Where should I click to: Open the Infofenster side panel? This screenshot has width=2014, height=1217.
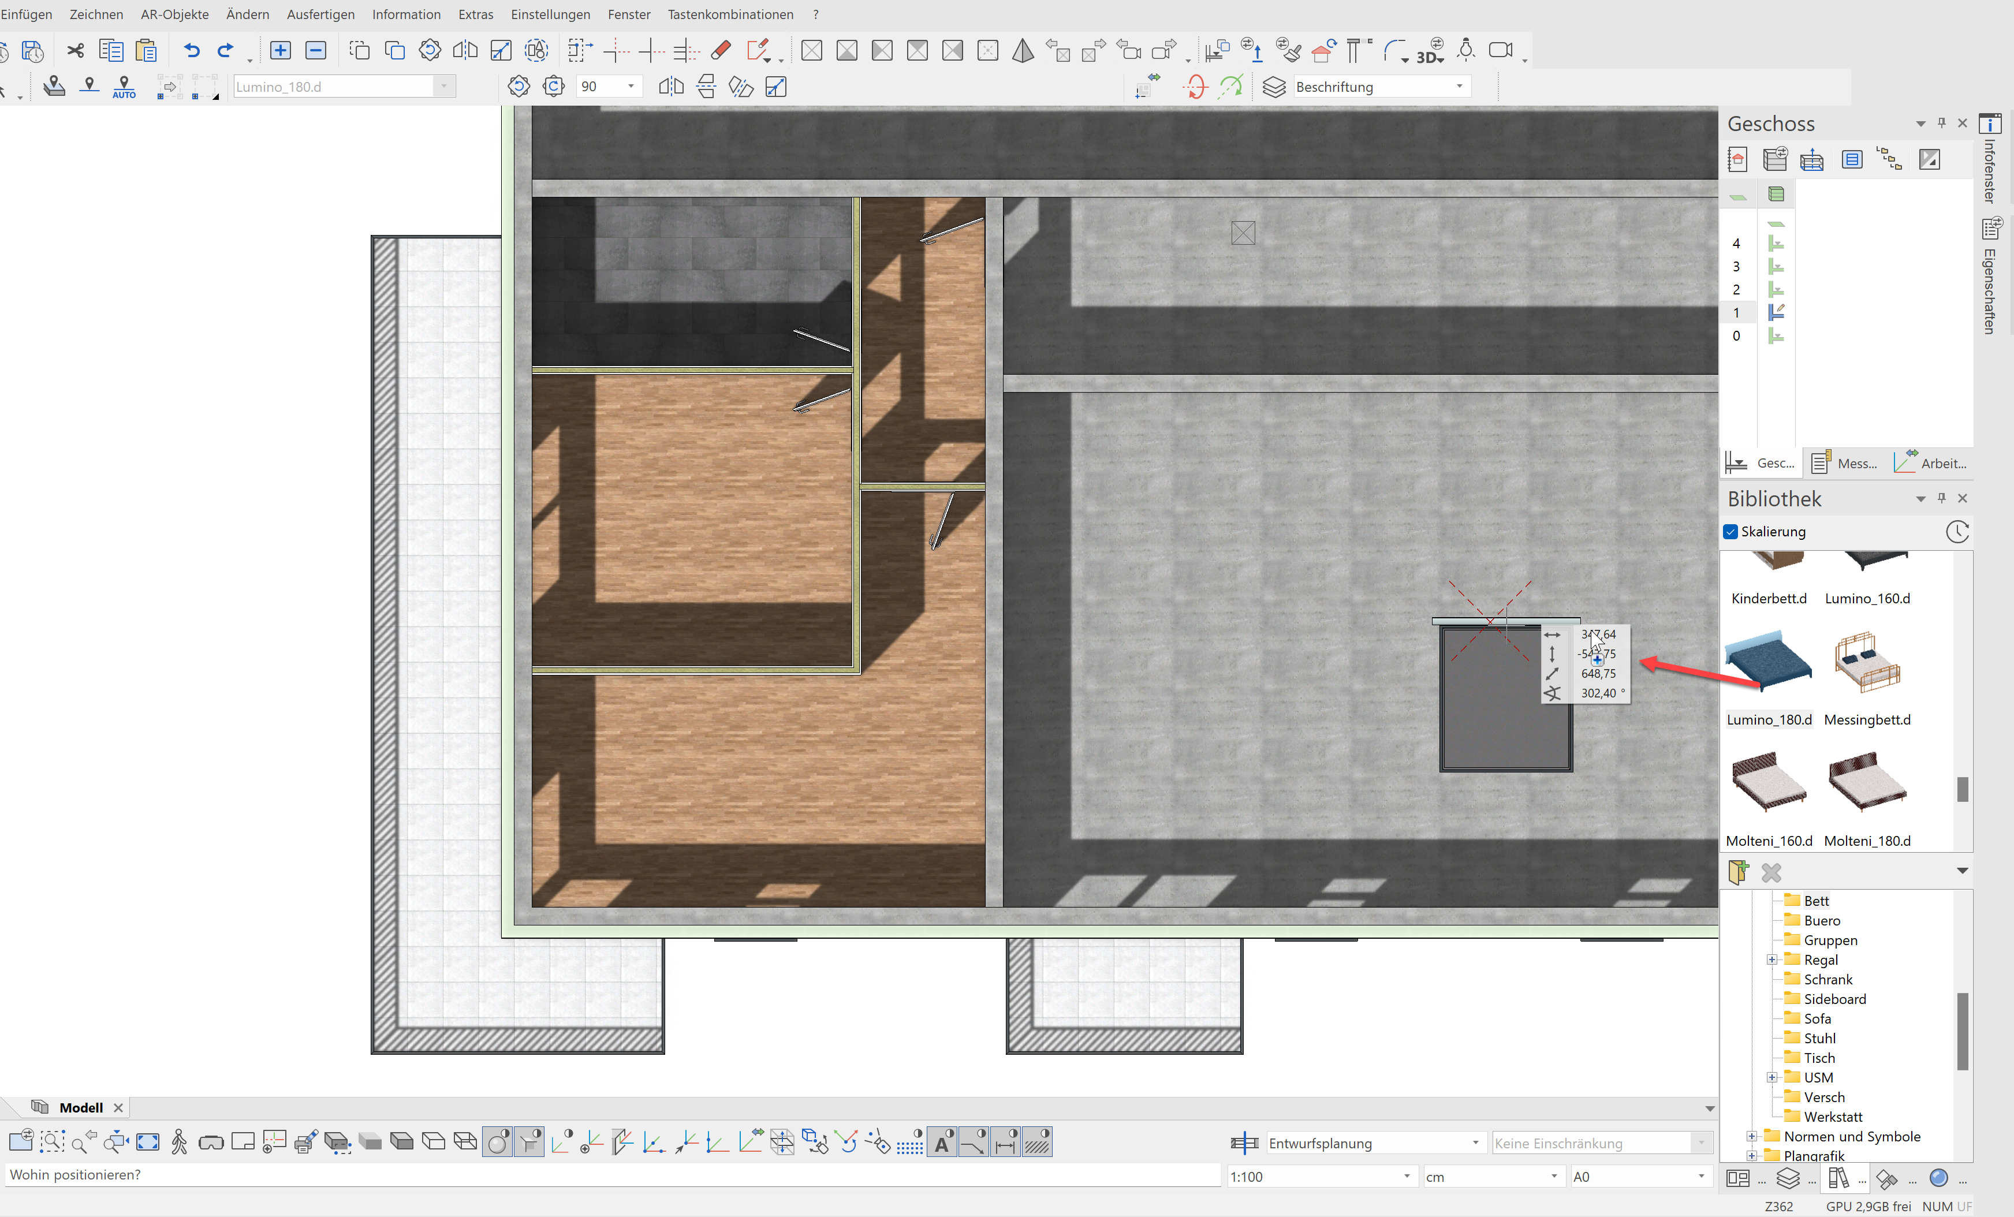(1990, 159)
